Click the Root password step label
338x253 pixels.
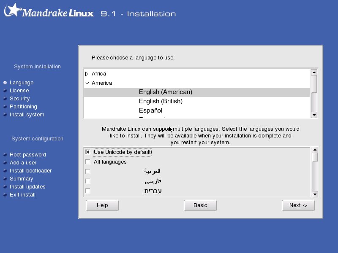[x=28, y=155]
